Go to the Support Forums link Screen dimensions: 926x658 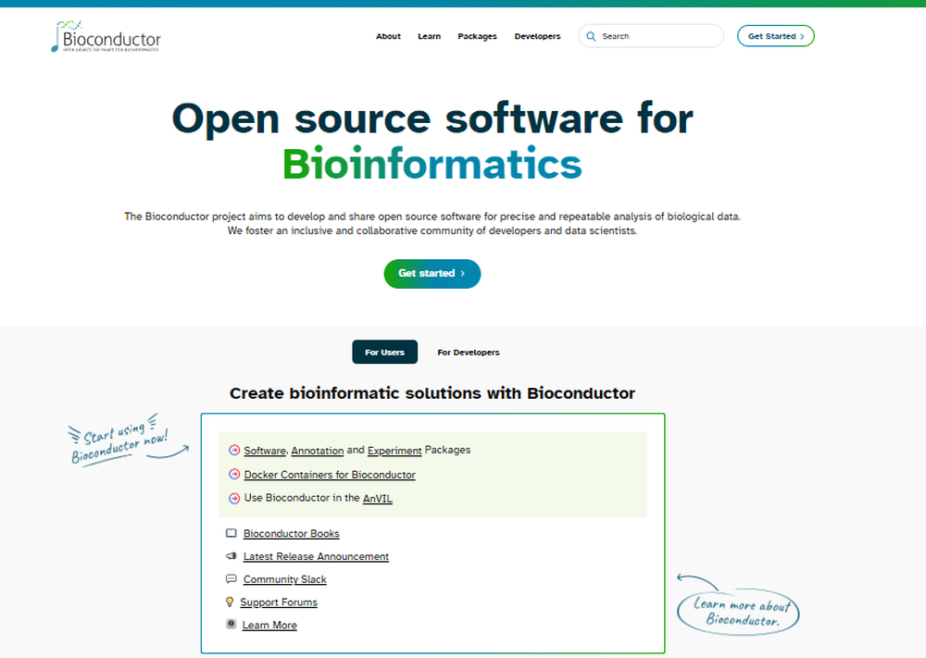279,602
